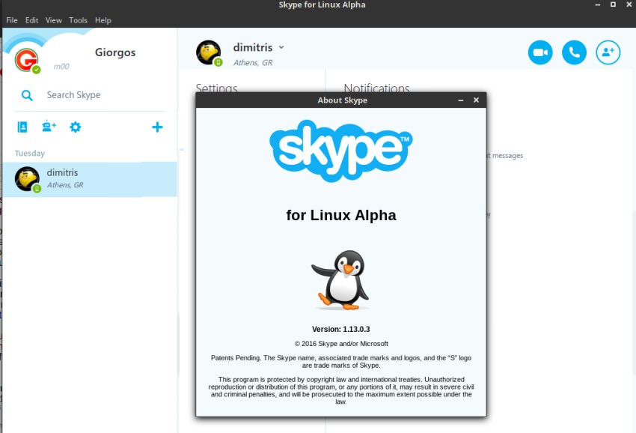Screen dimensions: 636x433
Task: Click the search magnifier icon
Action: (27, 95)
